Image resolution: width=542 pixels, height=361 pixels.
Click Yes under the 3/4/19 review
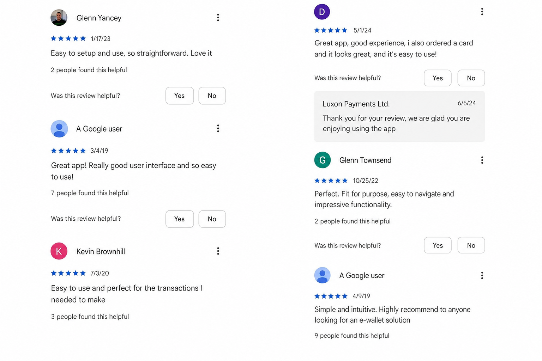(180, 219)
